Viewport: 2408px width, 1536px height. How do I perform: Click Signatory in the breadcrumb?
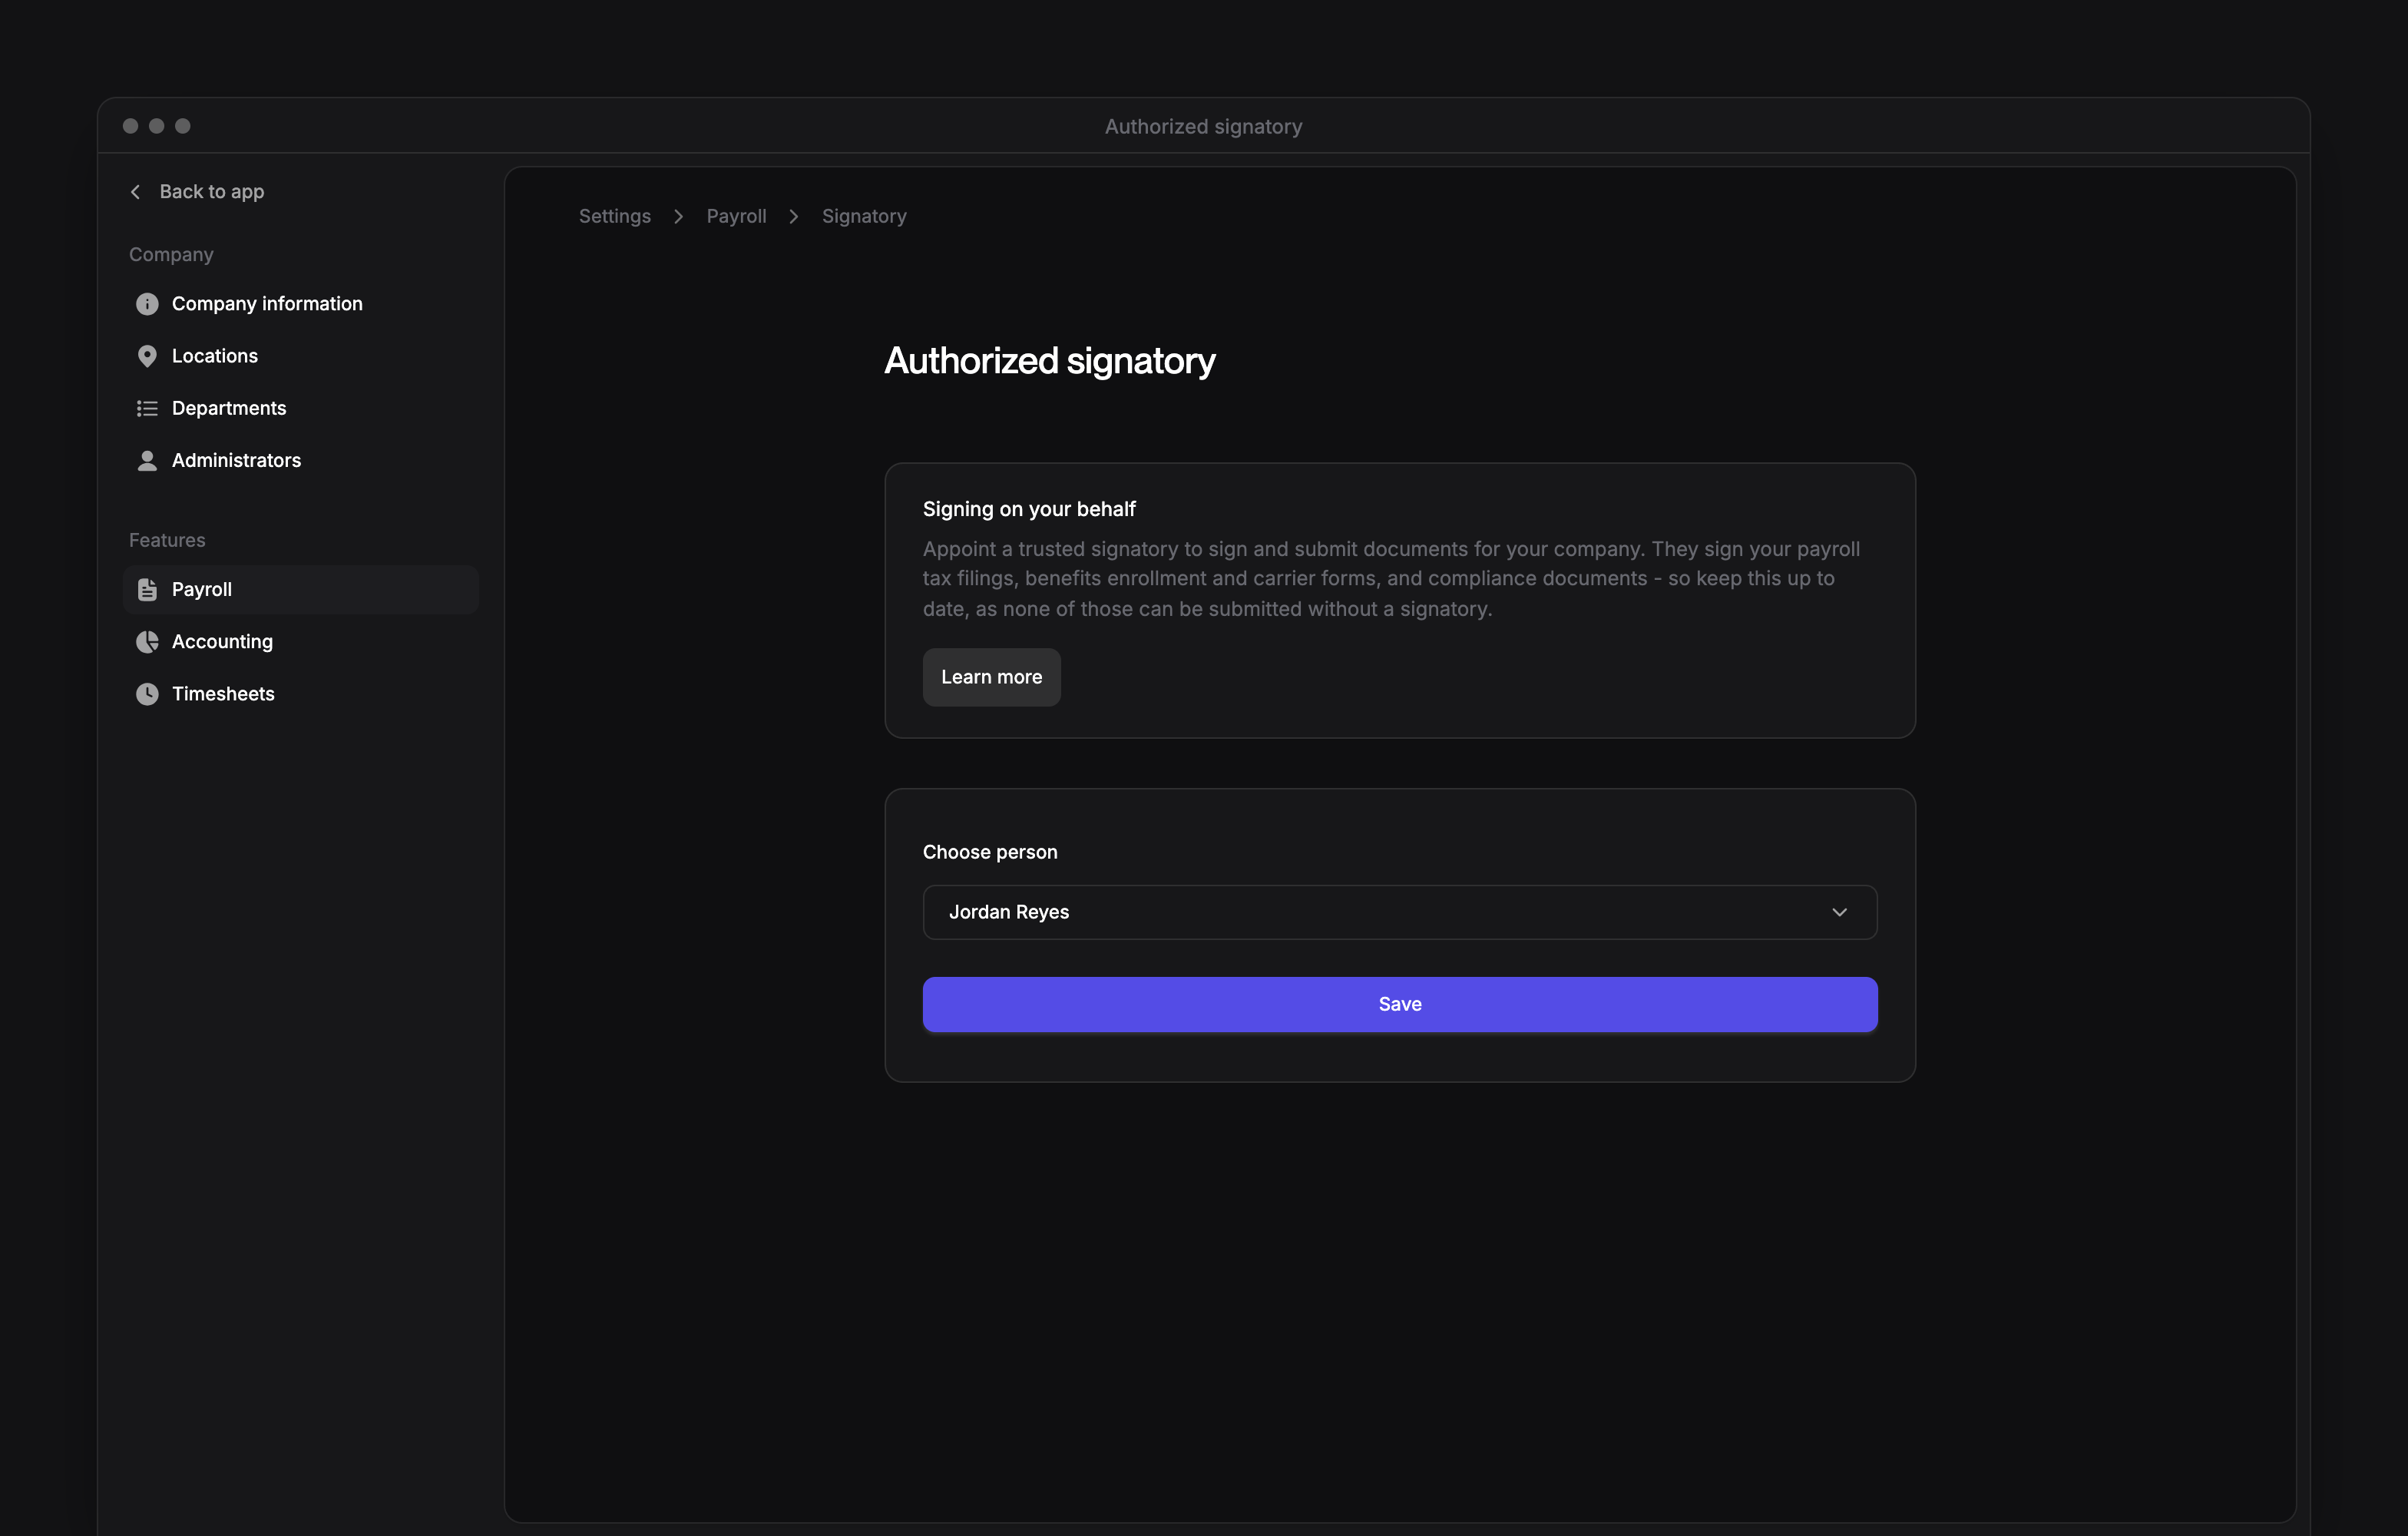(864, 216)
